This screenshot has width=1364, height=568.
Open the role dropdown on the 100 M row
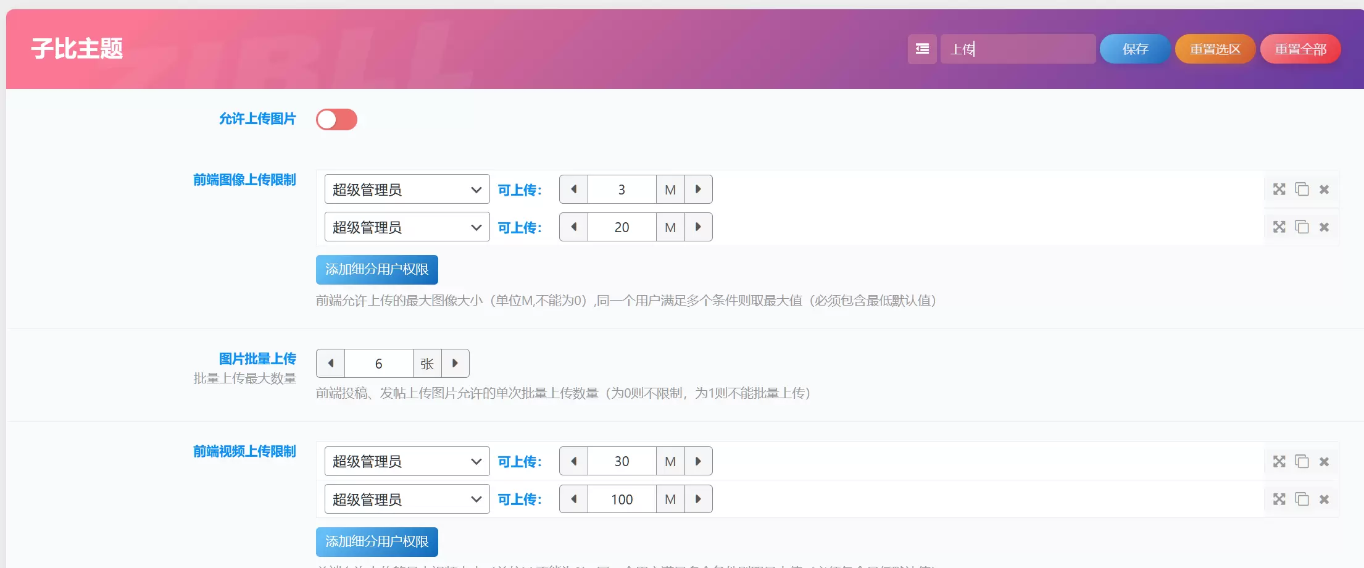(407, 499)
